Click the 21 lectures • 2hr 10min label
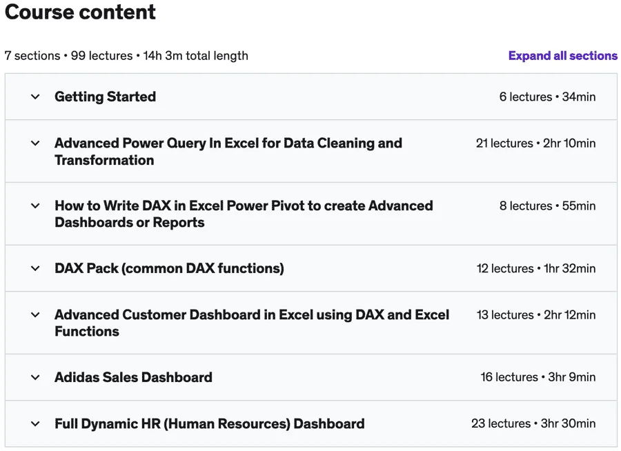Image resolution: width=621 pixels, height=451 pixels. click(536, 143)
